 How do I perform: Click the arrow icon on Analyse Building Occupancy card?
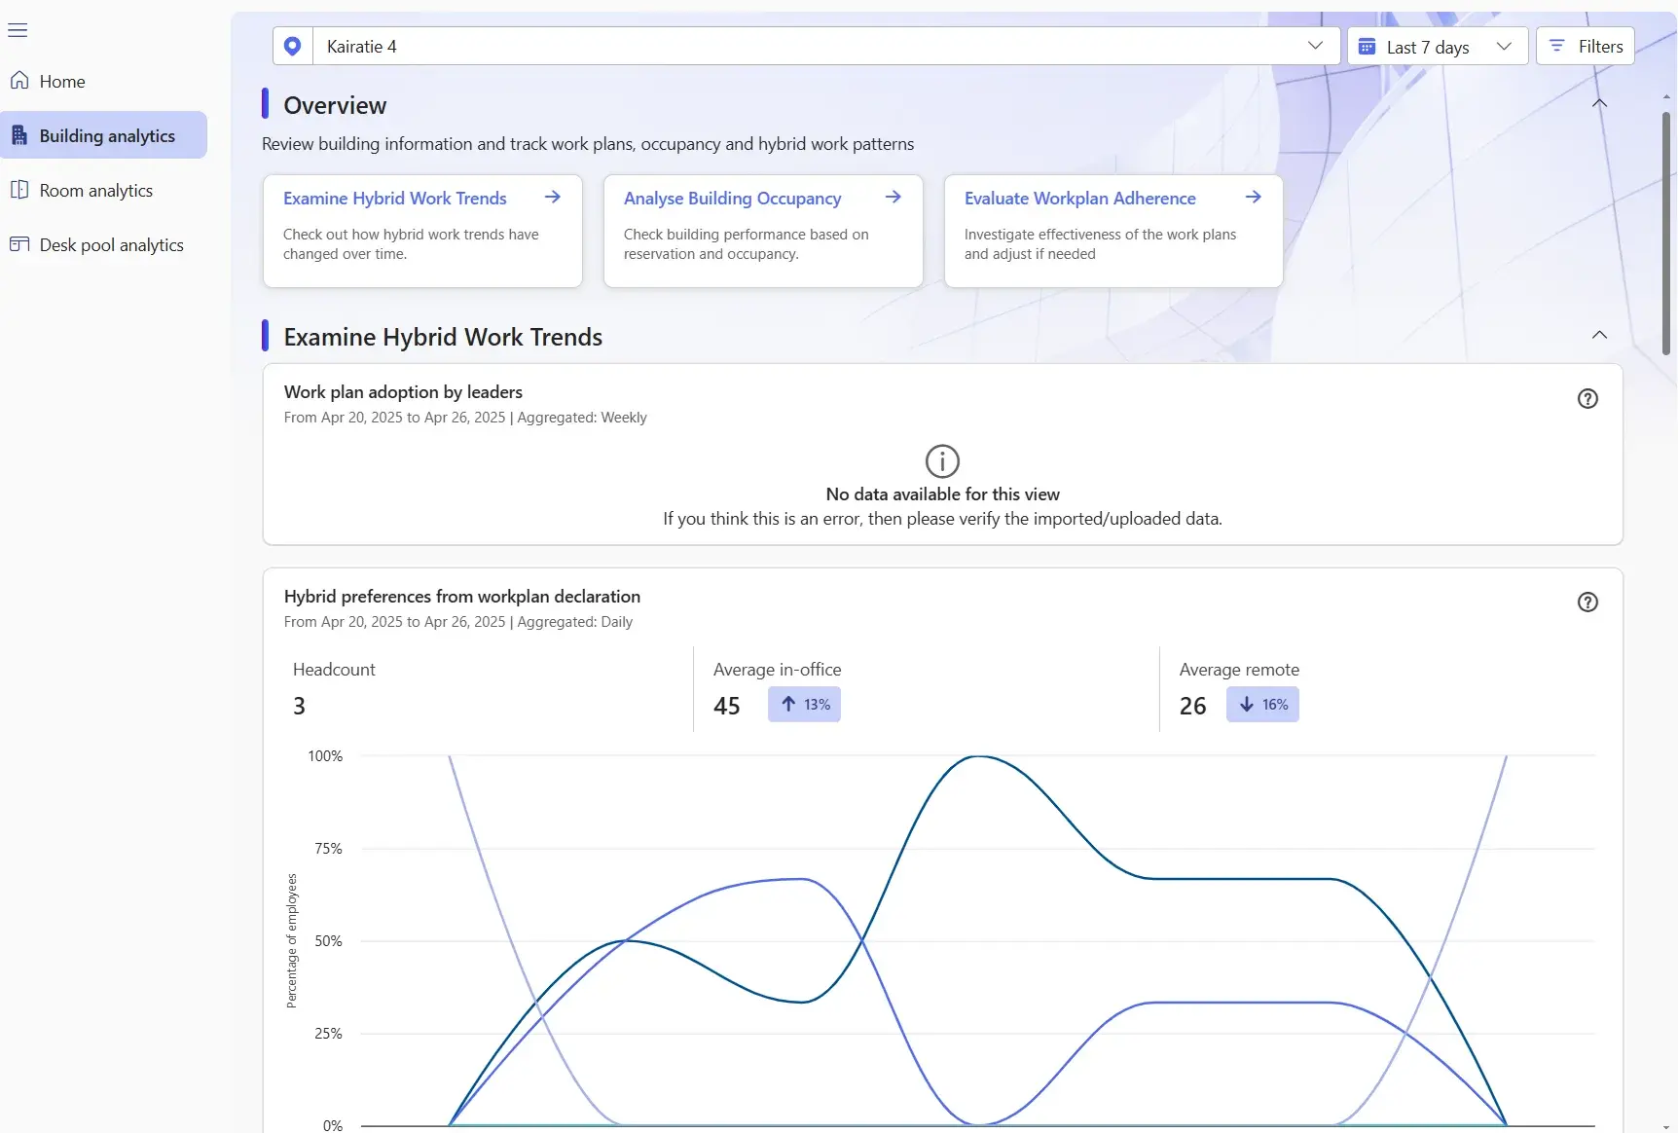893,198
